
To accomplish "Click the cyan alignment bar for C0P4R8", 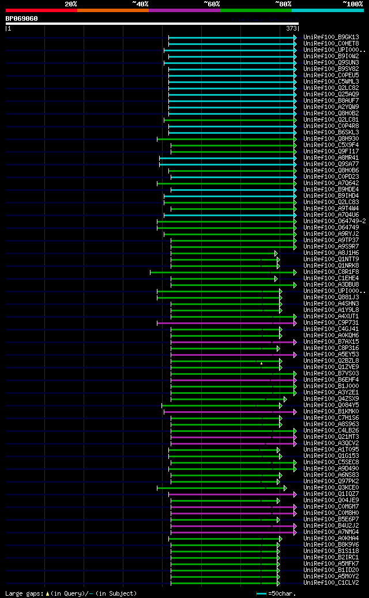I will [x=232, y=126].
